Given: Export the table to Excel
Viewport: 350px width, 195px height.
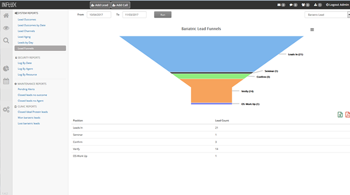Looking at the screenshot, I should point(340,114).
